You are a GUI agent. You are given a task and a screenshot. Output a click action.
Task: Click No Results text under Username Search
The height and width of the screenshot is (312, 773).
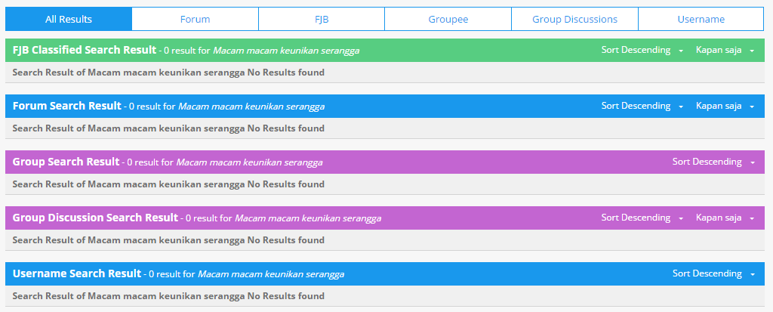168,296
